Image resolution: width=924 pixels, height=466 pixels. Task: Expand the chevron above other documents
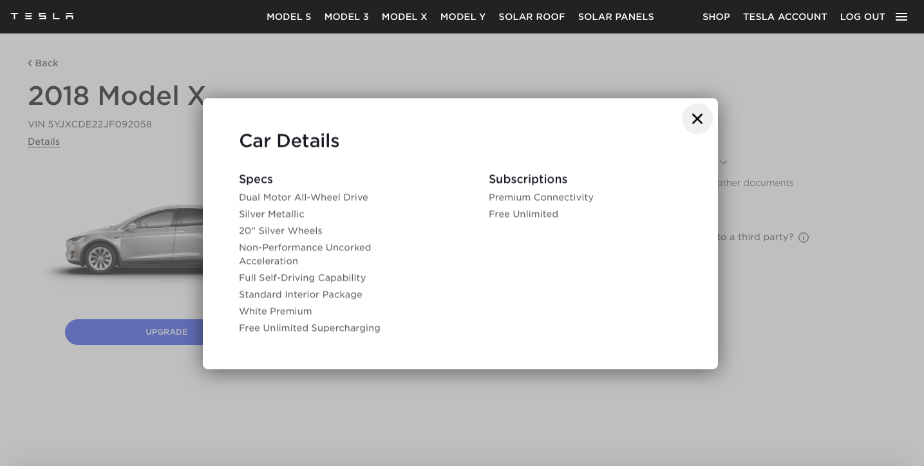723,163
